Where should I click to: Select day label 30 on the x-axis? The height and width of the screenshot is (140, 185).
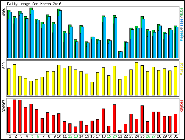[x=170, y=136]
